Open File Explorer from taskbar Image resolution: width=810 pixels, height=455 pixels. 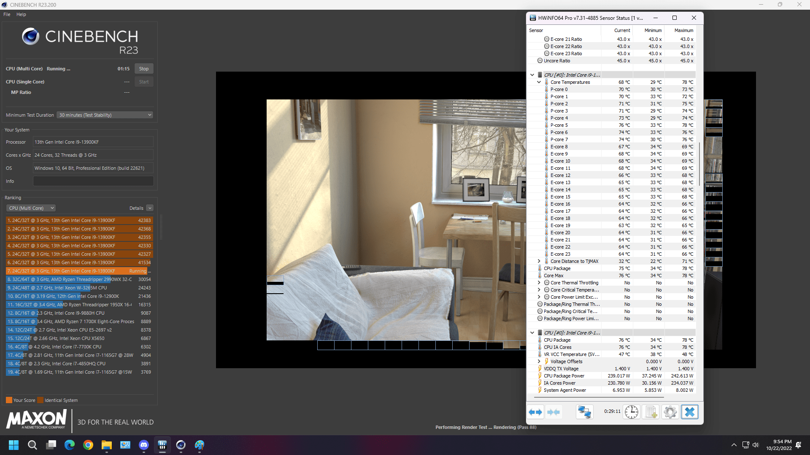click(x=107, y=445)
